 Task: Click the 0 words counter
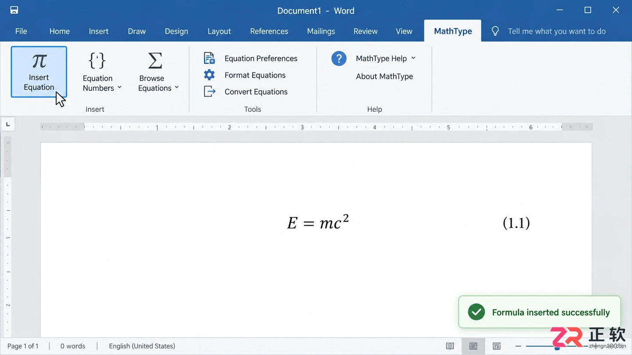pos(73,346)
